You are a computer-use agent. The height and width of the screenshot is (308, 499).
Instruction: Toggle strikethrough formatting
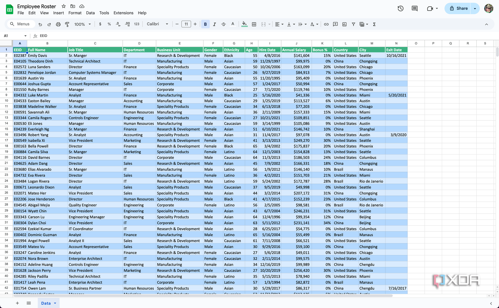click(223, 24)
